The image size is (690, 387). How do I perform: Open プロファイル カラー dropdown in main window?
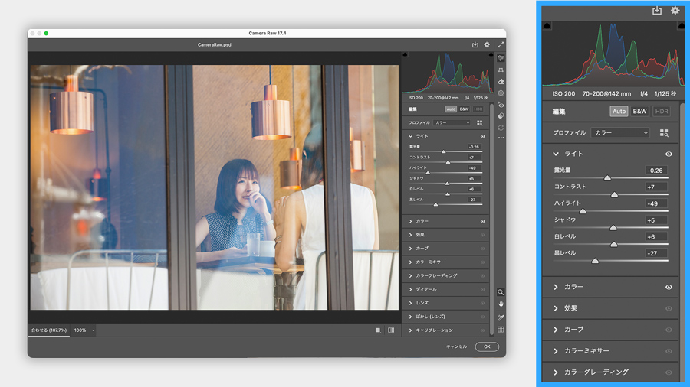pos(452,123)
